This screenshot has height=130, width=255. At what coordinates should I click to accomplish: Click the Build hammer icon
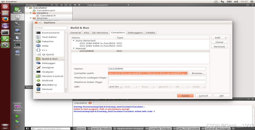[x=17, y=126]
